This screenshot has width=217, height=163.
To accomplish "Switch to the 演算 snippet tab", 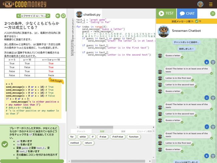I will tap(123, 132).
